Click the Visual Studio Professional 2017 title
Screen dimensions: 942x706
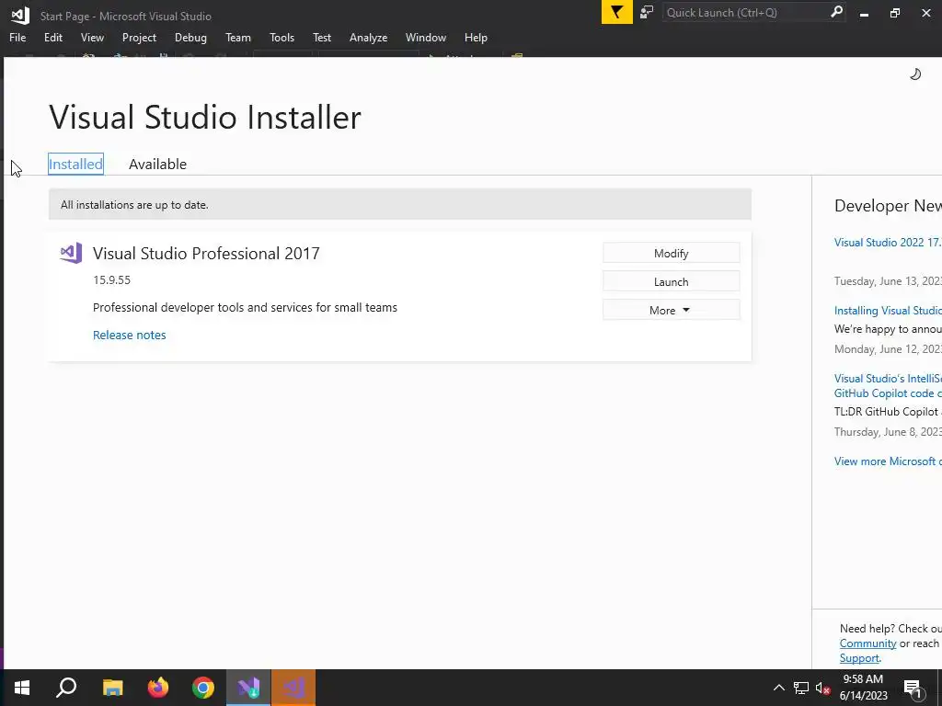[206, 254]
